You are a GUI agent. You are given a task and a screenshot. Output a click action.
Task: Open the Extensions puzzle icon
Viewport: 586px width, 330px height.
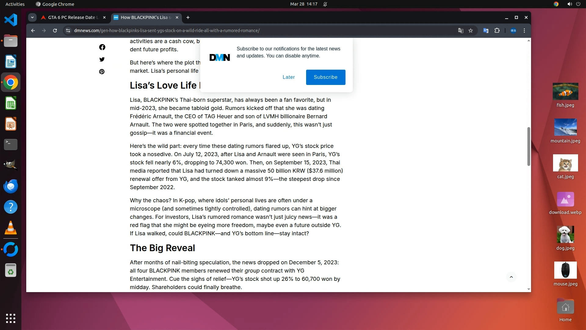tap(497, 31)
